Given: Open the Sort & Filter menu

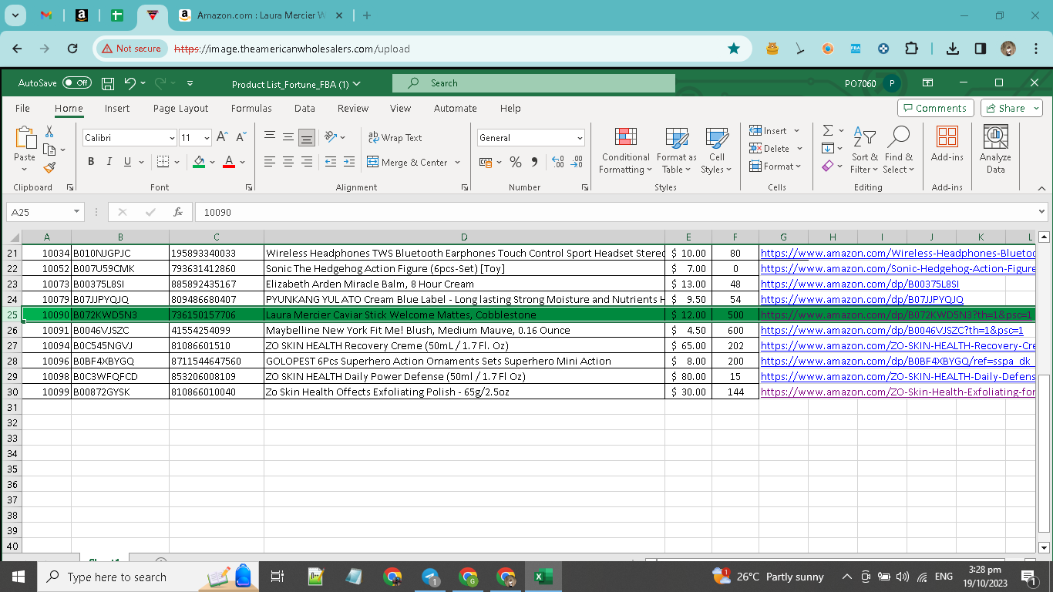Looking at the screenshot, I should coord(864,151).
